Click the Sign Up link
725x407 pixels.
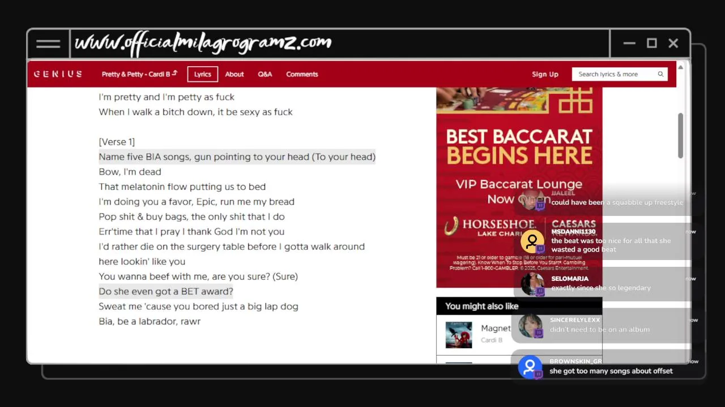tap(545, 74)
